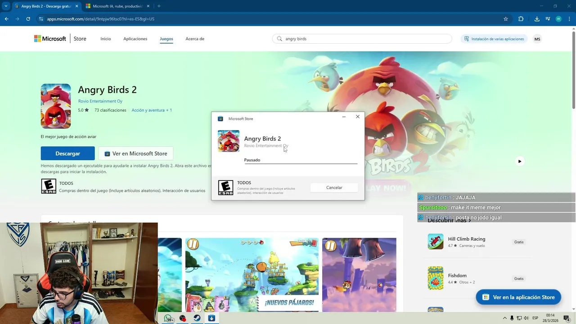Click the Gratis button for Fishdom
Viewport: 576px width, 324px height.
coord(519,279)
